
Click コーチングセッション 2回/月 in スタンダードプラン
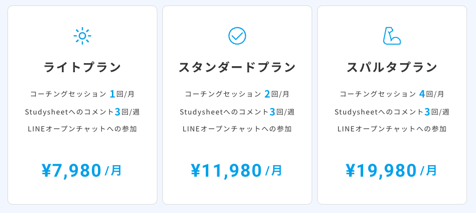coord(237,94)
